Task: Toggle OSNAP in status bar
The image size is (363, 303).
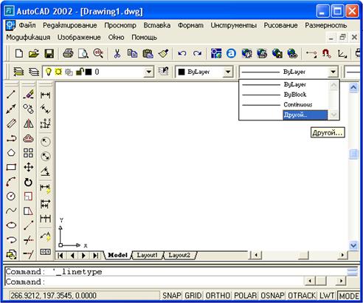Action: [x=272, y=296]
